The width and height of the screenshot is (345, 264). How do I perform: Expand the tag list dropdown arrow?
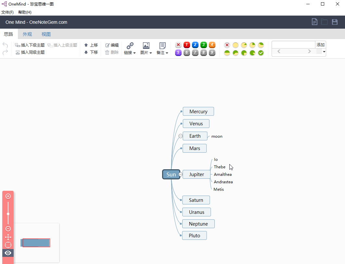324,52
